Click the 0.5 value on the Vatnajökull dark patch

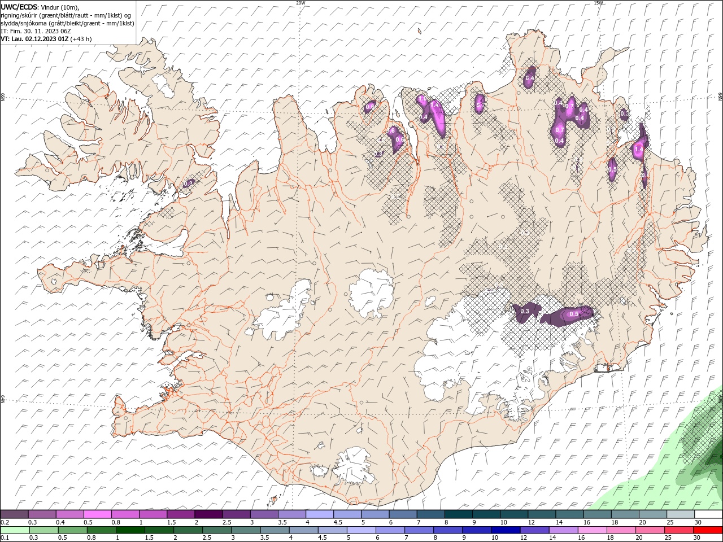pos(573,314)
